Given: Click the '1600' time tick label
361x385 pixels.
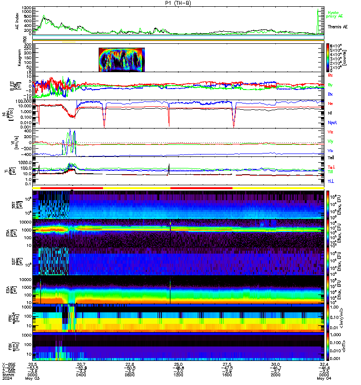Looking at the screenshot, I should click(227, 375).
